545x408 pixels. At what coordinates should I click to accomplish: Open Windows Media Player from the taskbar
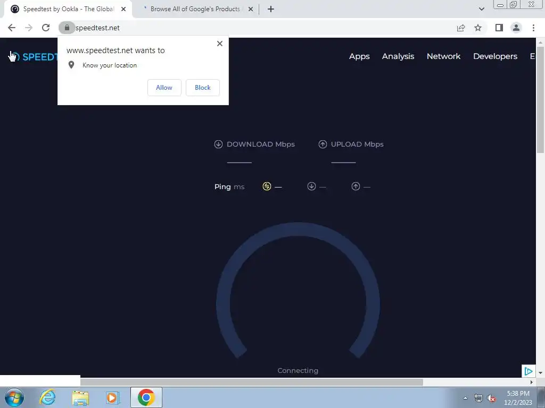pyautogui.click(x=112, y=397)
